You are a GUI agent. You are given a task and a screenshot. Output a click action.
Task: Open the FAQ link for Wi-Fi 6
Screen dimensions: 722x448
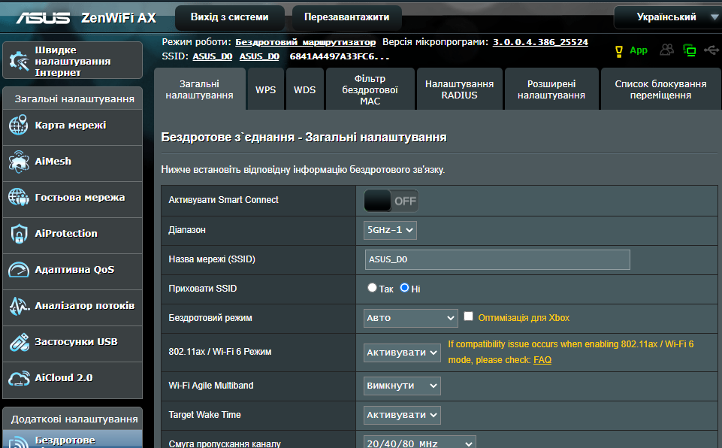coord(542,360)
